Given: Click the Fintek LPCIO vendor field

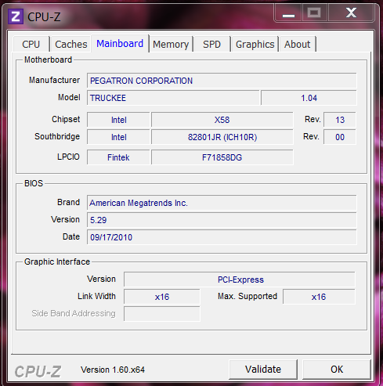Looking at the screenshot, I should point(118,157).
